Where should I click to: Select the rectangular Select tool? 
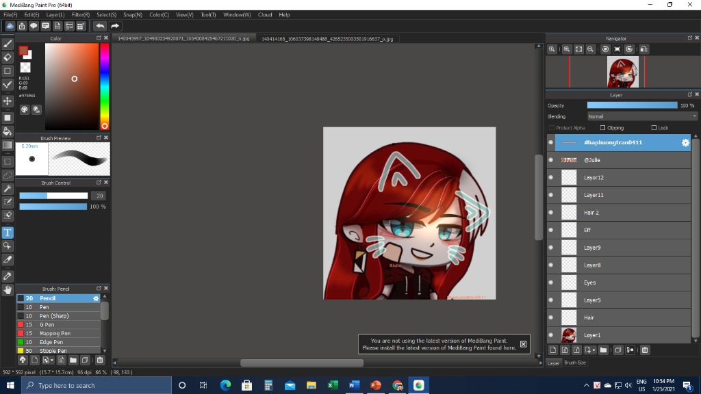pos(7,161)
